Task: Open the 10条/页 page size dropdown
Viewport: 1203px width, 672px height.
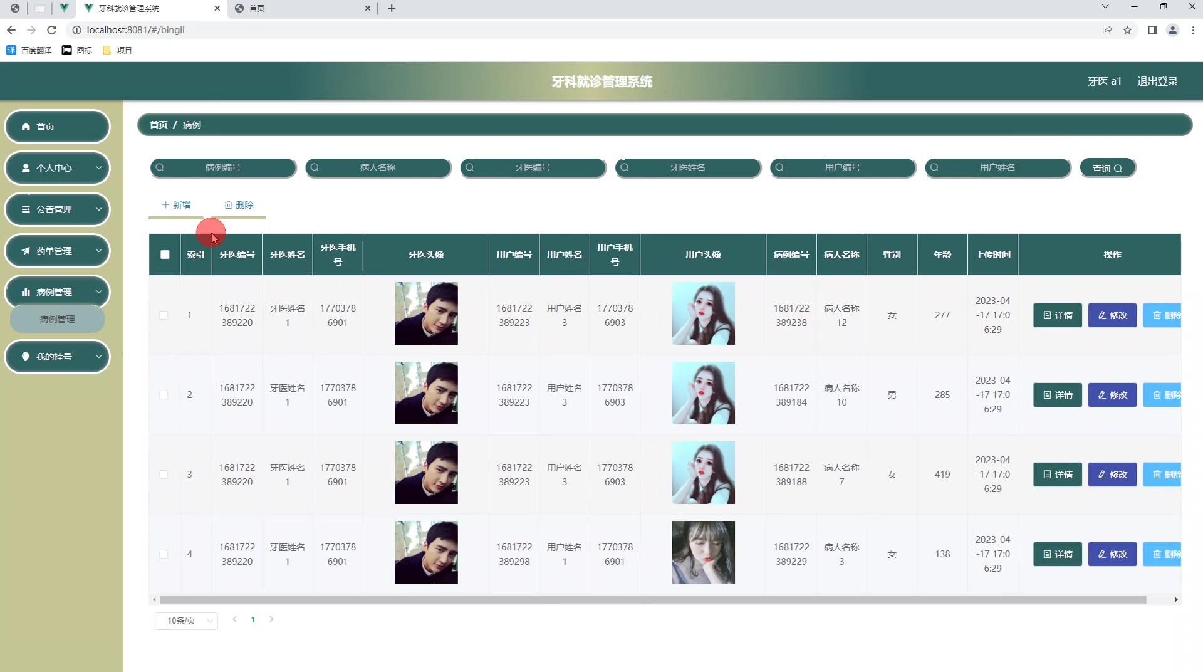Action: click(186, 621)
